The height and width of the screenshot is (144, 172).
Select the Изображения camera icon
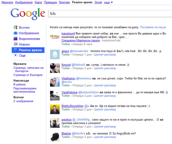[x=16, y=33]
